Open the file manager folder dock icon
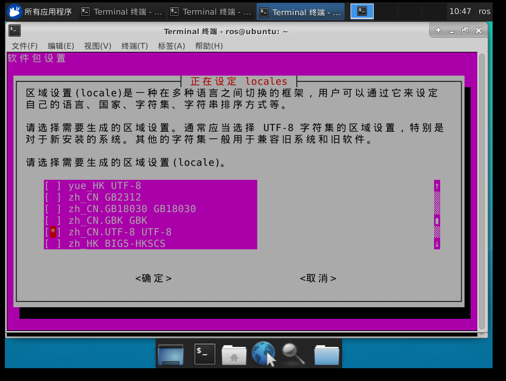506x381 pixels. [x=327, y=355]
